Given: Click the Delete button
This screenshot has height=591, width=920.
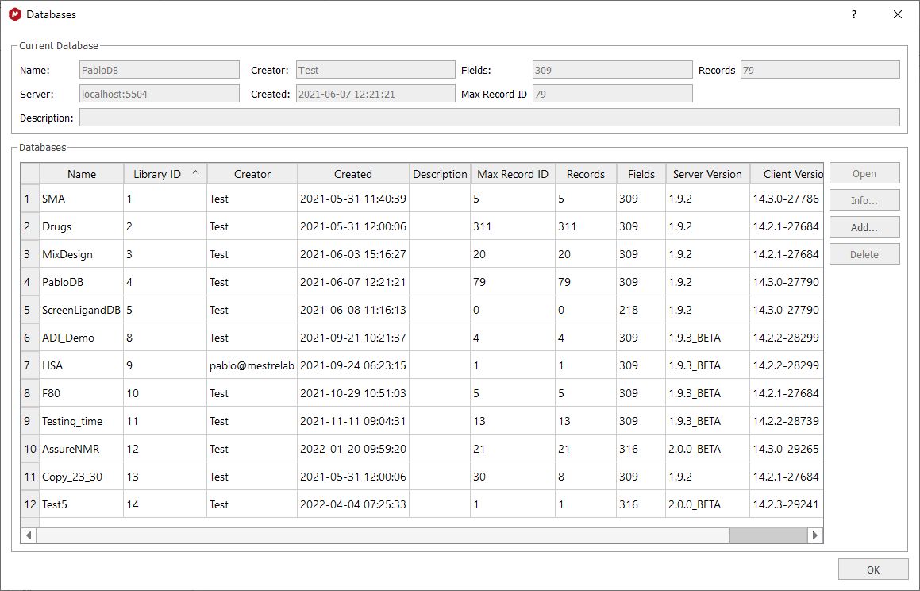Looking at the screenshot, I should click(x=864, y=255).
